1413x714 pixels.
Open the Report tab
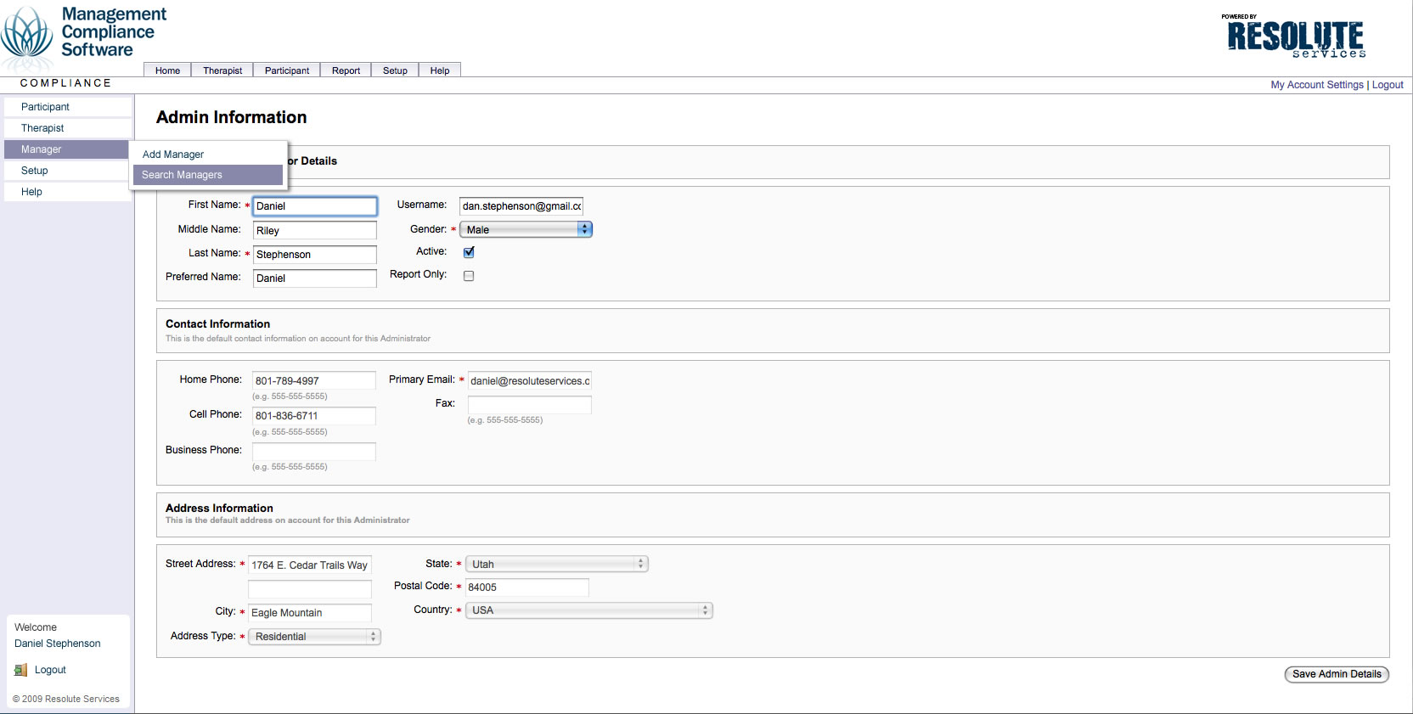[346, 70]
